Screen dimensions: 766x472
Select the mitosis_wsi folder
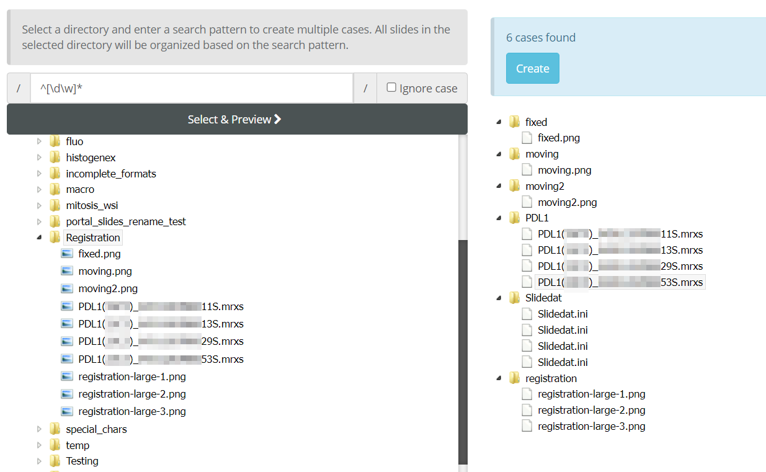point(92,205)
